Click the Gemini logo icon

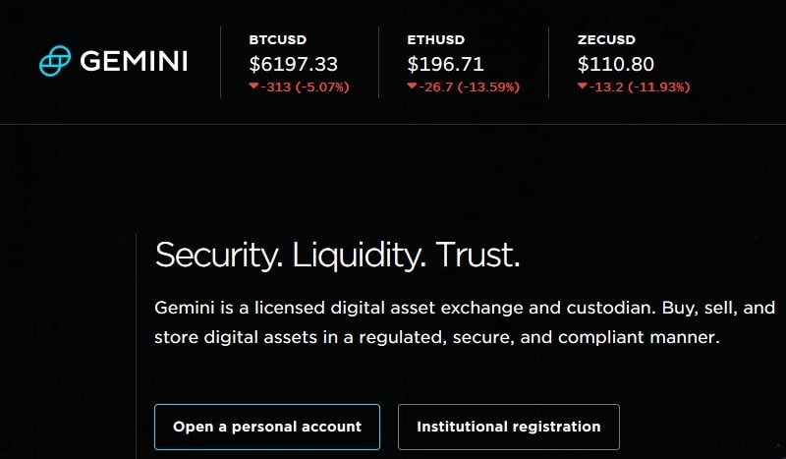[55, 61]
